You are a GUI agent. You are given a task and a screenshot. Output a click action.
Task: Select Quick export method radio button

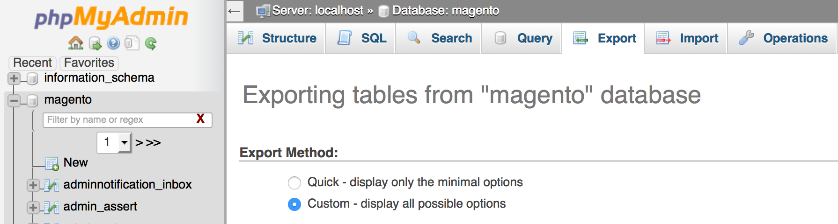[294, 182]
